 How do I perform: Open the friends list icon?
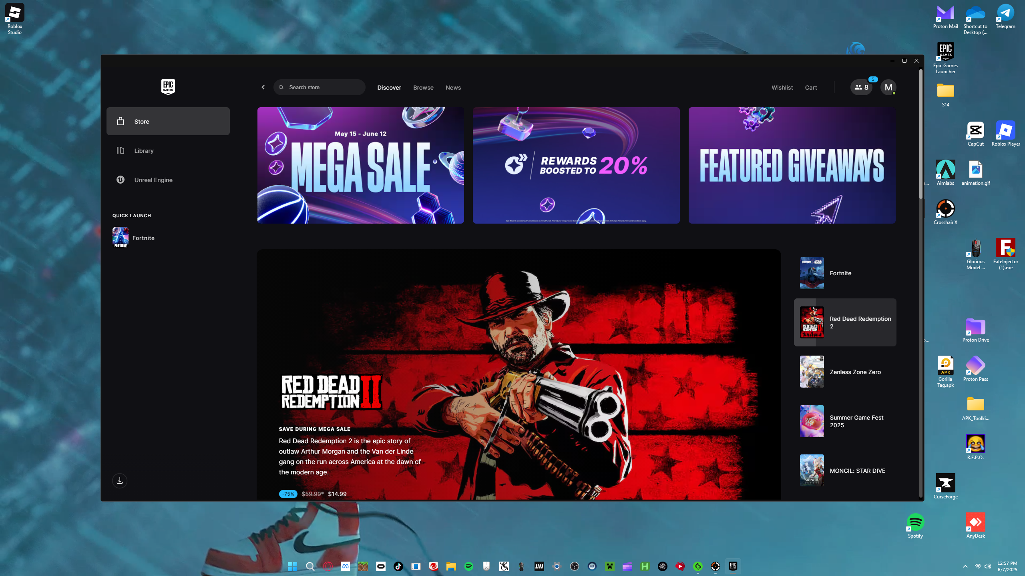[x=861, y=87]
